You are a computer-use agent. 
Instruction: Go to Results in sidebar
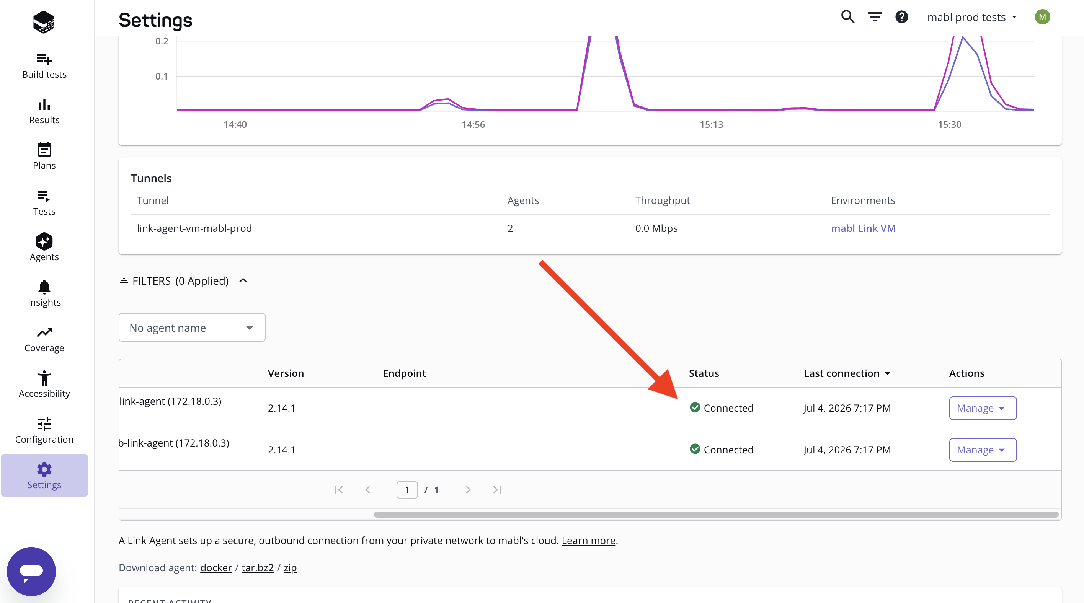pos(44,111)
